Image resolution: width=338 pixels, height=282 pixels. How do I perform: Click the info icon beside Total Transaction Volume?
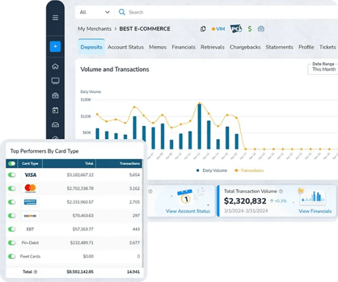click(x=281, y=191)
